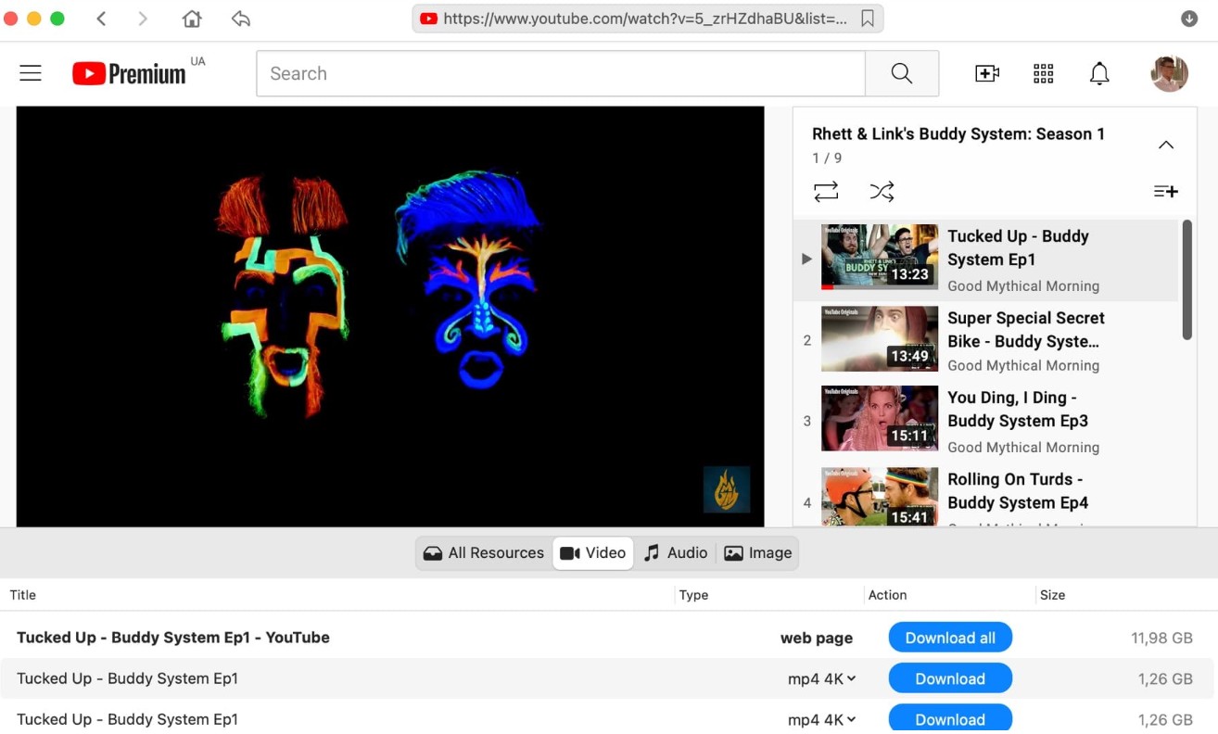Select Tucked Up - Buddy System Ep1 title
The height and width of the screenshot is (734, 1218).
[1018, 247]
